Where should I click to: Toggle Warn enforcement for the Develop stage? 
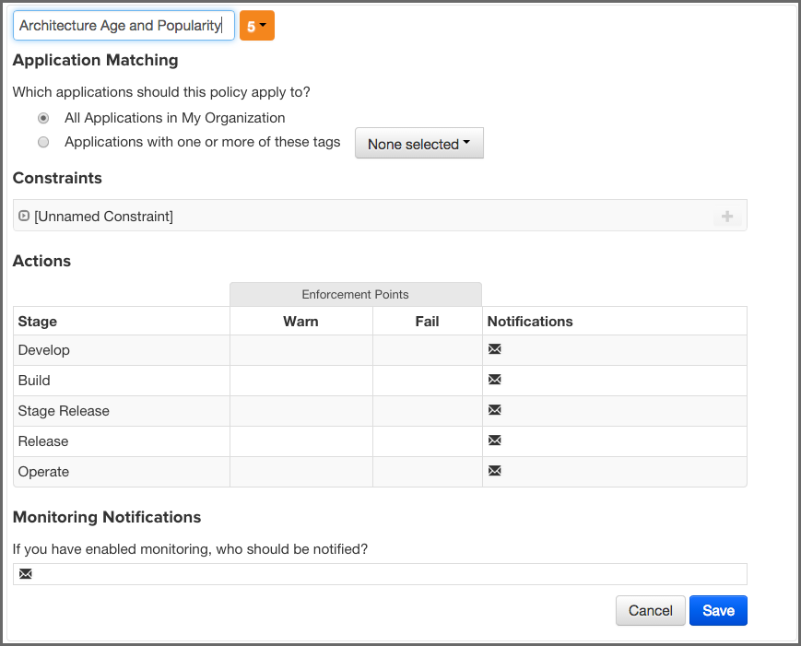point(300,349)
